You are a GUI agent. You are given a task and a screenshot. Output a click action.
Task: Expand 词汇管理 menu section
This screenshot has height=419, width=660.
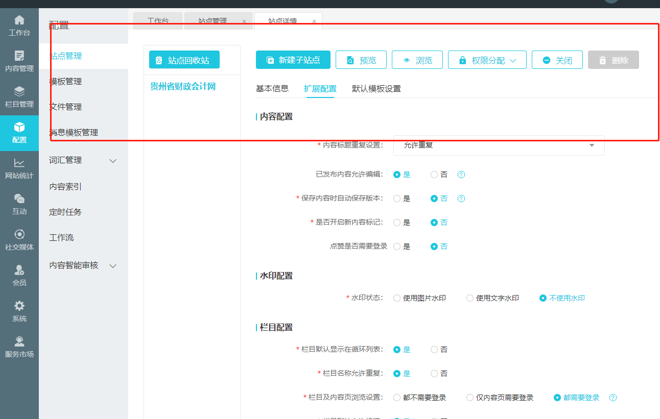tap(83, 160)
